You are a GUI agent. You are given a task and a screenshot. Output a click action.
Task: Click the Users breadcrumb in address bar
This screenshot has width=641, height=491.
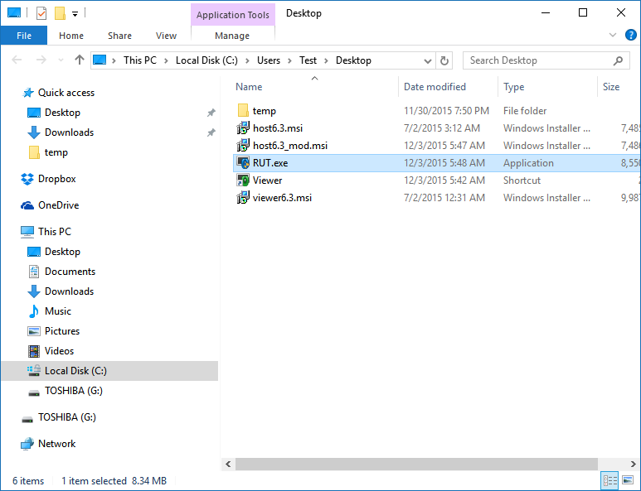268,60
